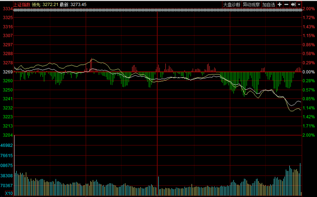Click 加自选 to add to watchlist
The width and height of the screenshot is (317, 197).
[x=269, y=5]
